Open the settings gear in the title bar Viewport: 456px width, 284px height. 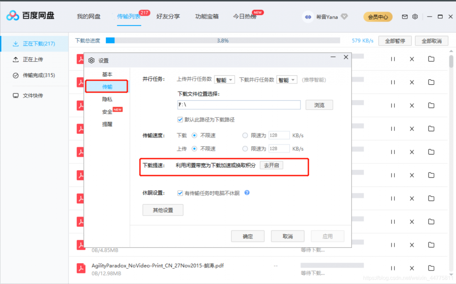(x=415, y=16)
